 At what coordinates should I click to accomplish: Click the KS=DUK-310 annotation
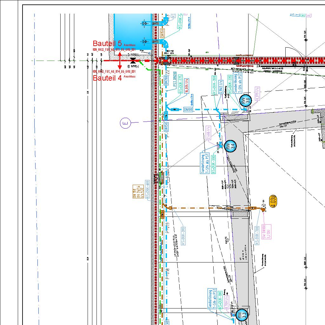pos(183,235)
